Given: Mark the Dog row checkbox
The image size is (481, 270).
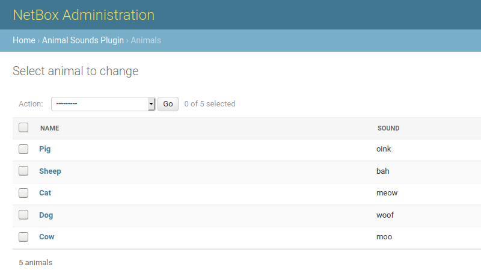Looking at the screenshot, I should (23, 215).
